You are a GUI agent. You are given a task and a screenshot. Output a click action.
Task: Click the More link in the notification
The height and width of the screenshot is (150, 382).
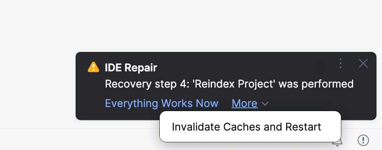point(245,103)
